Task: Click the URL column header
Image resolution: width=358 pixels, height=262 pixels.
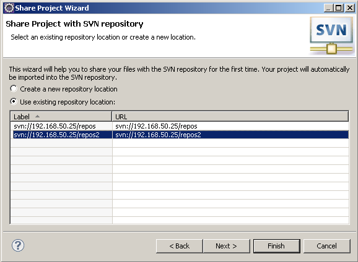Action: coord(230,117)
